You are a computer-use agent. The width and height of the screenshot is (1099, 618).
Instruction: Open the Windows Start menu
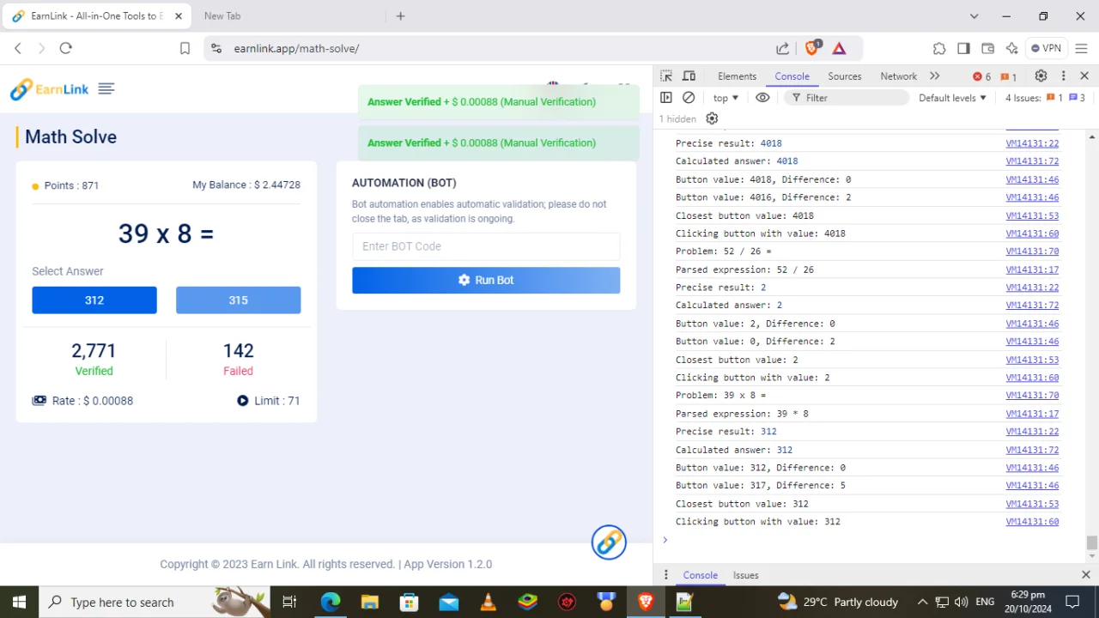(19, 602)
